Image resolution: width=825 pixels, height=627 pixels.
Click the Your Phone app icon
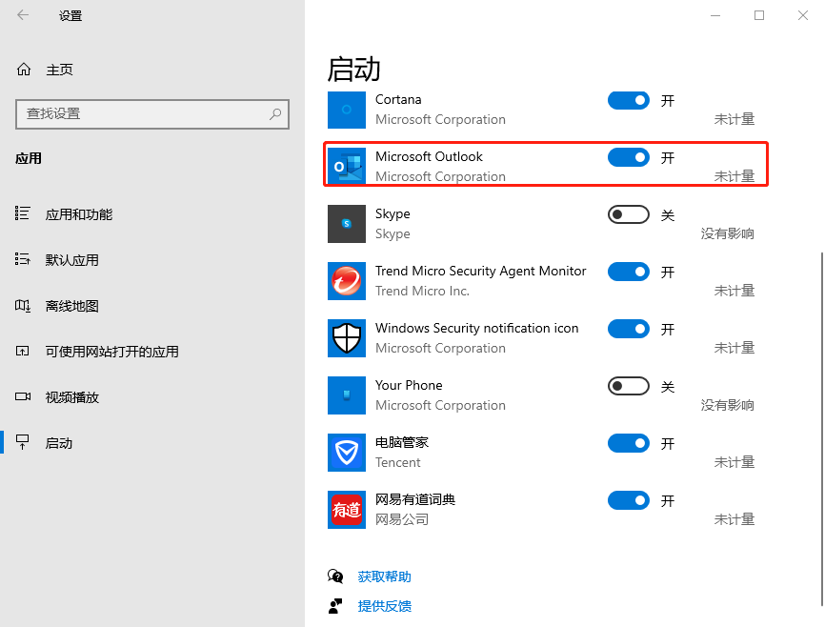pos(347,395)
